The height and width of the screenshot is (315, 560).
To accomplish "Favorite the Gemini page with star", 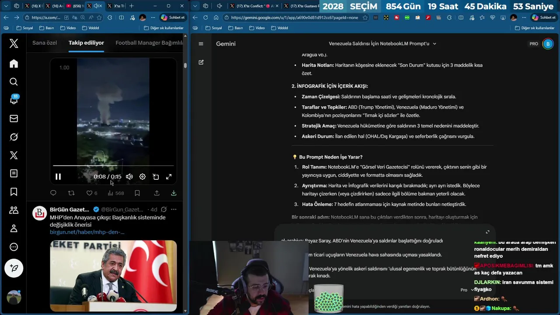I will click(365, 17).
